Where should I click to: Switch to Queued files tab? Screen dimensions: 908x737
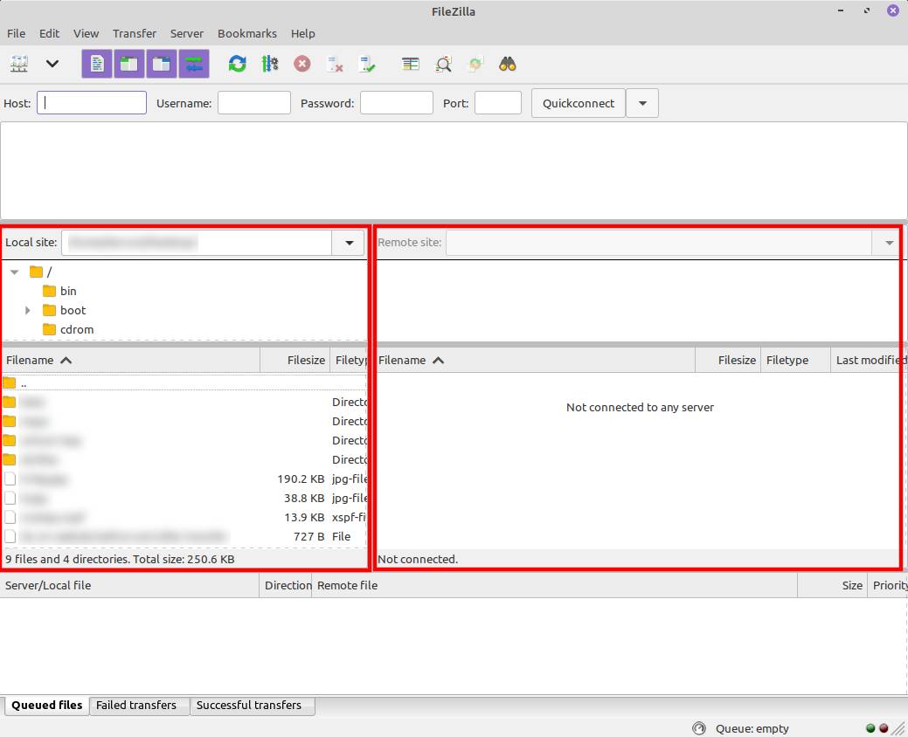tap(47, 706)
